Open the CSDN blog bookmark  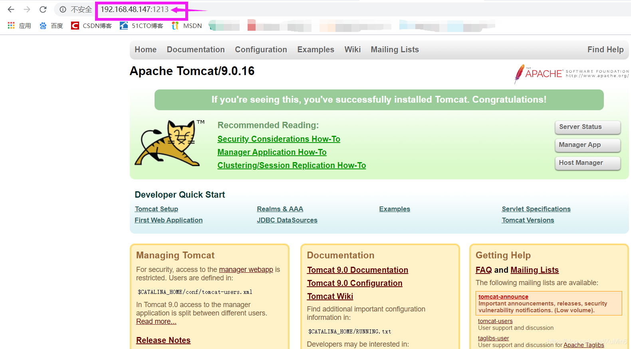[x=91, y=26]
